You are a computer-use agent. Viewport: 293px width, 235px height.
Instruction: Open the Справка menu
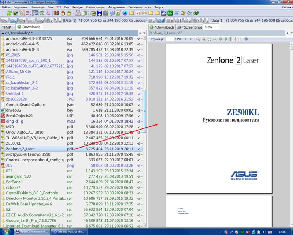tap(287, 7)
